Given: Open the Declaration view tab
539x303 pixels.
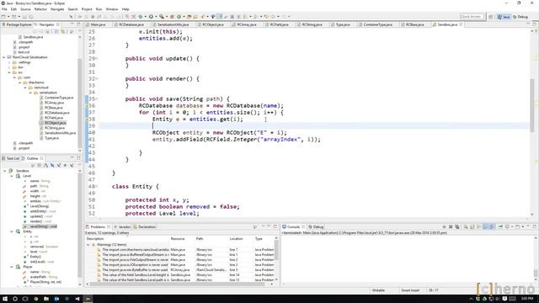Looking at the screenshot, I should (145, 227).
